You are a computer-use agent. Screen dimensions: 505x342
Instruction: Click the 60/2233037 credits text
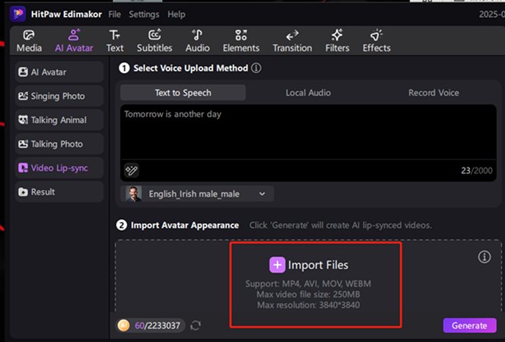(157, 325)
